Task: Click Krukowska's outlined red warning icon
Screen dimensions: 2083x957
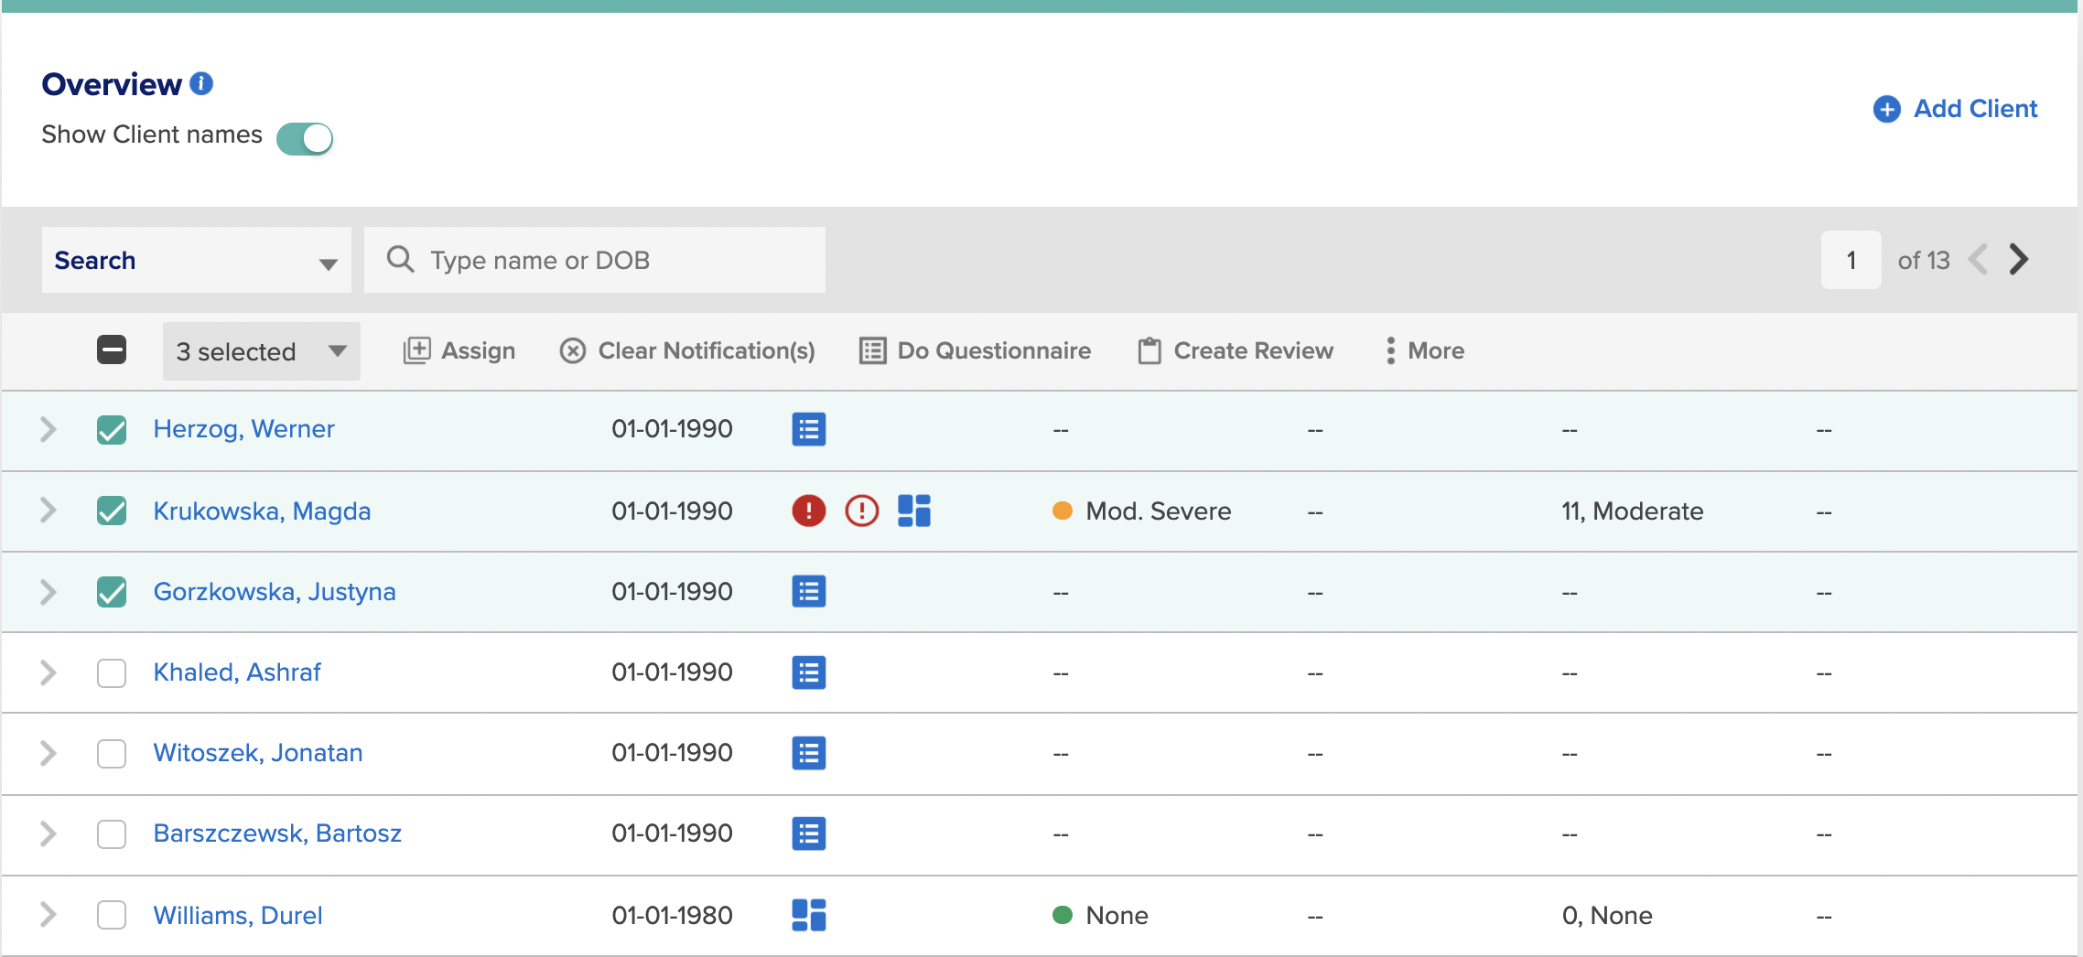Action: click(x=861, y=511)
